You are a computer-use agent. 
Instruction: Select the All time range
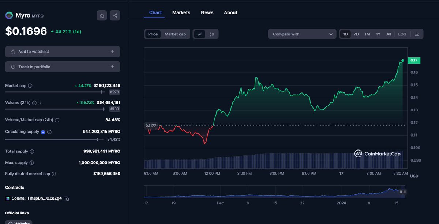tap(389, 34)
